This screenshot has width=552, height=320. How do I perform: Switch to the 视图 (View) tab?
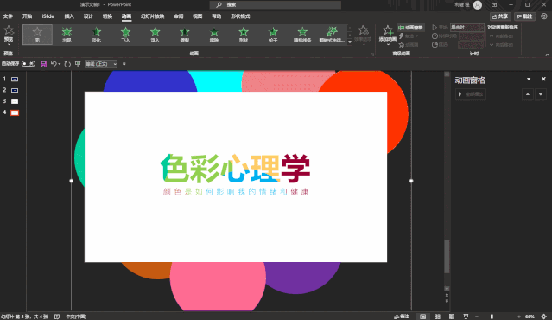click(x=198, y=16)
